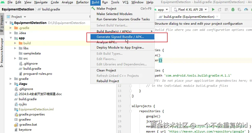Image resolution: width=252 pixels, height=133 pixels.
Task: Expand the gradle folder
Action: point(11,79)
